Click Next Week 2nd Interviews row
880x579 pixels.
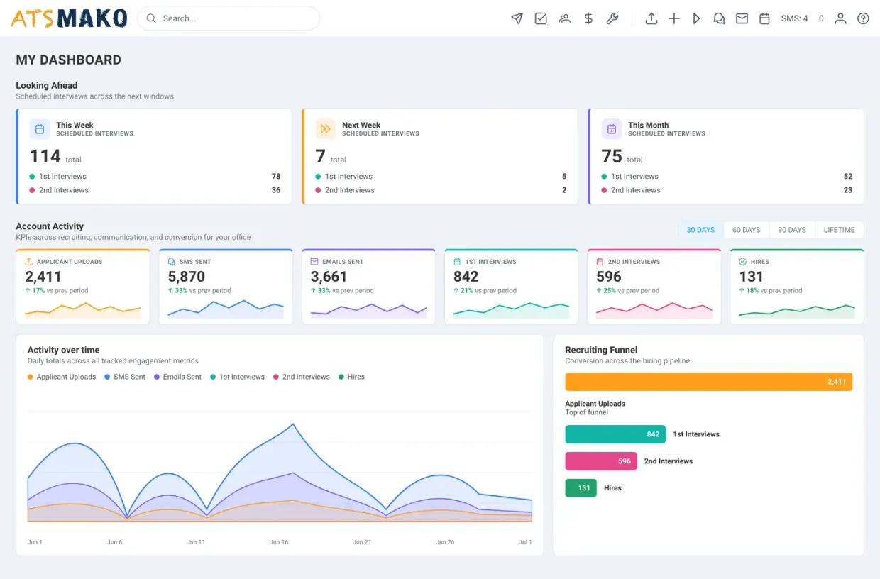(x=441, y=190)
